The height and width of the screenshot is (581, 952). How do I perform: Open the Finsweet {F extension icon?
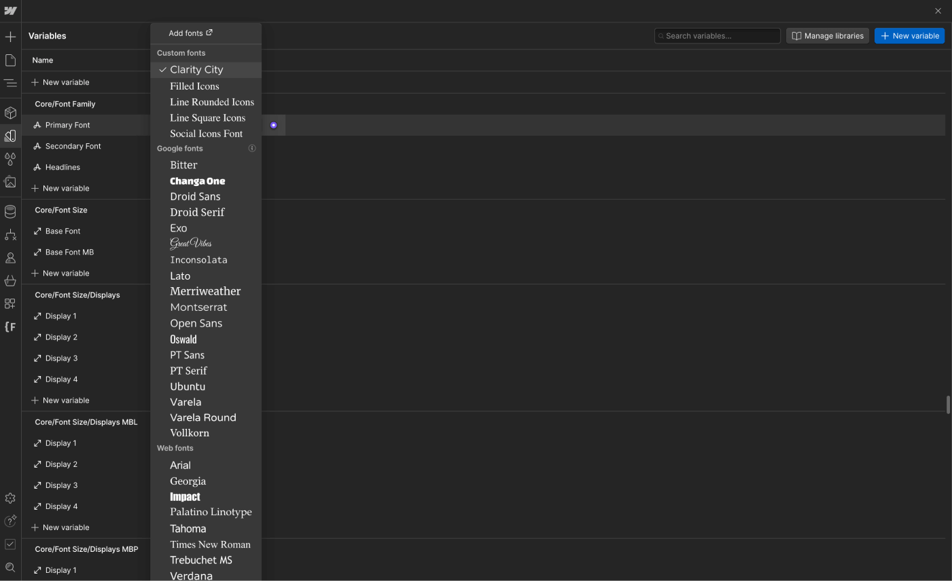pyautogui.click(x=10, y=327)
